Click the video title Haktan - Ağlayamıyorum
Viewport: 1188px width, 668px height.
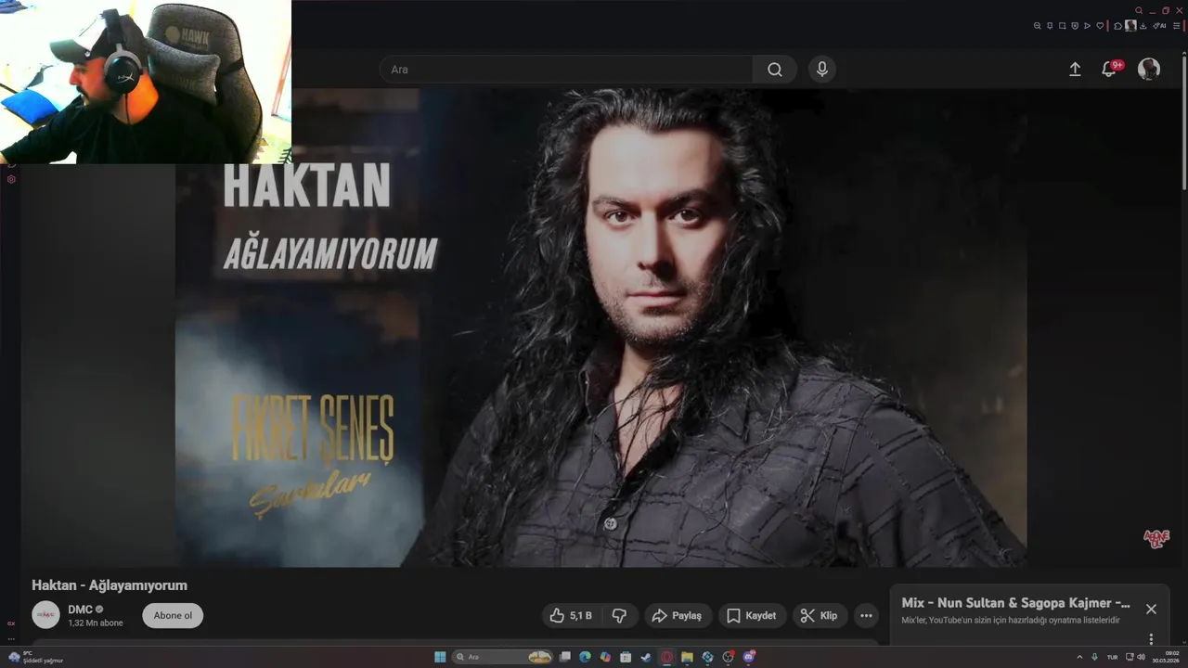pos(110,585)
